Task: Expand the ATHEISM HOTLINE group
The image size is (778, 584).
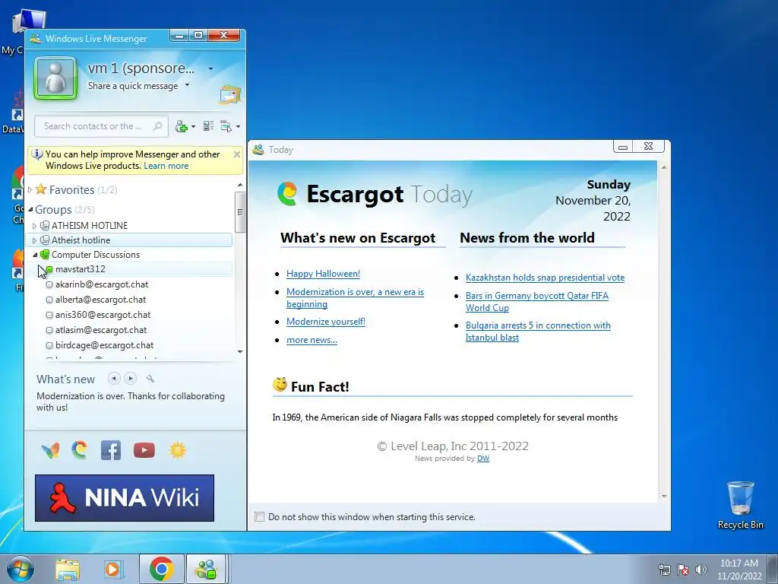Action: 34,226
